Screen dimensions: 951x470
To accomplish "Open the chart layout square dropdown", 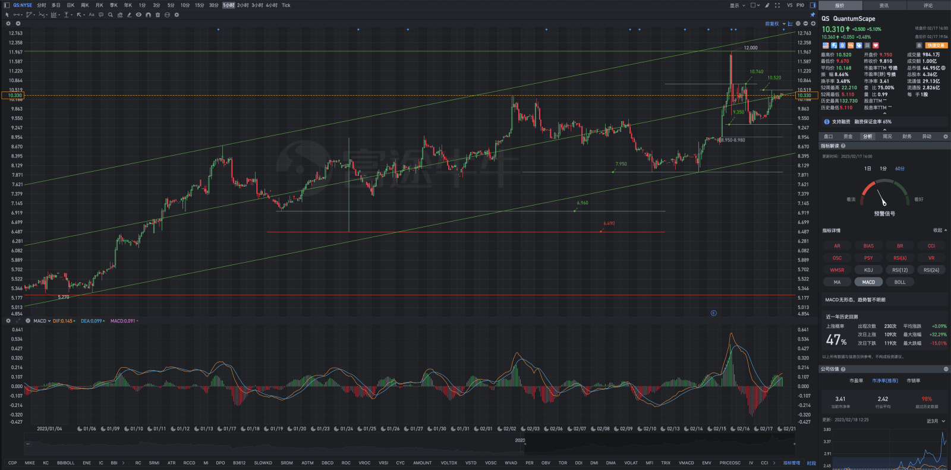I will point(755,5).
